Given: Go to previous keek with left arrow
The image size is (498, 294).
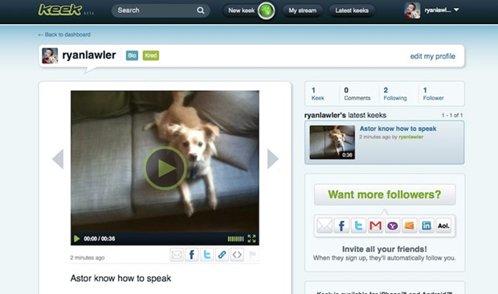Looking at the screenshot, I should (58, 159).
